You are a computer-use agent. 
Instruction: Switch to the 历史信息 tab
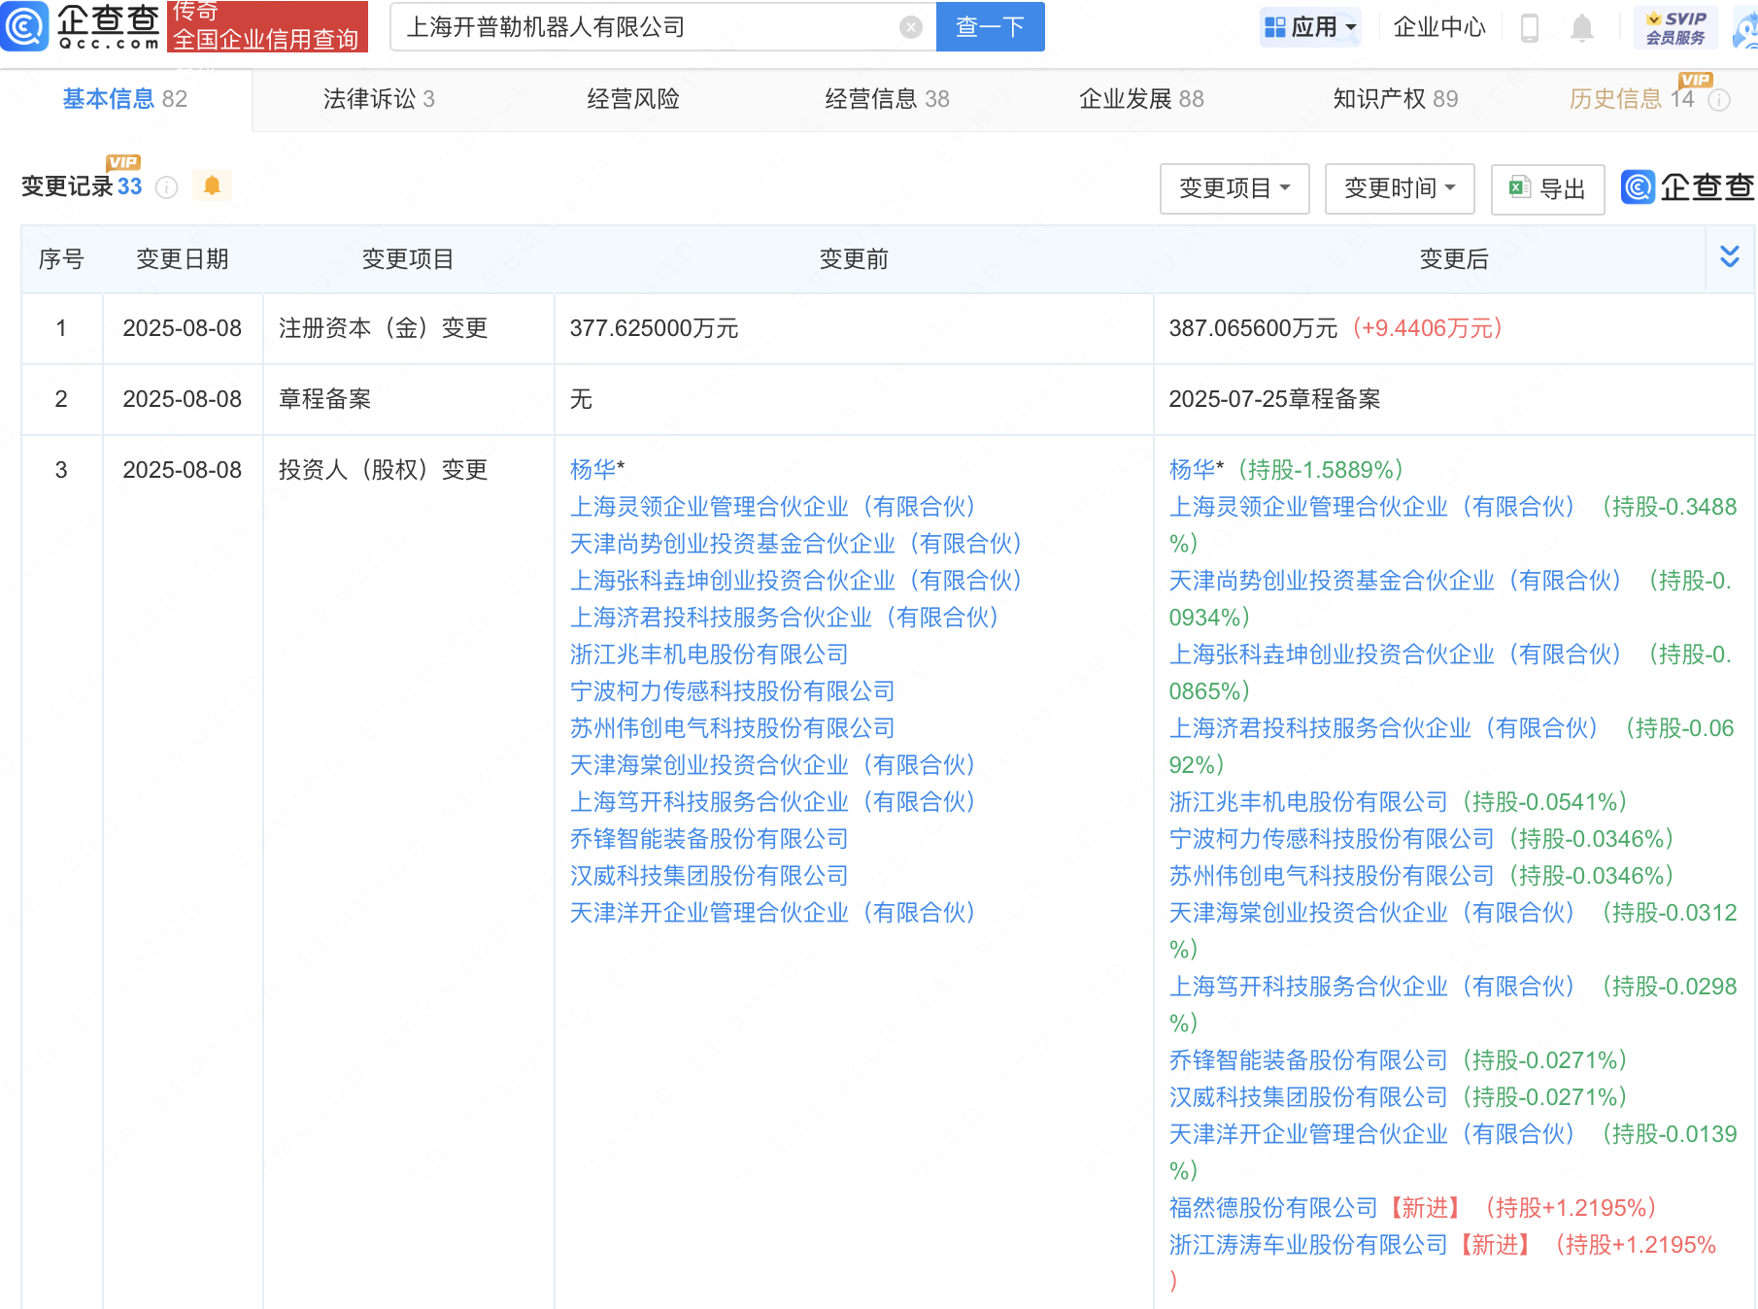tap(1632, 99)
